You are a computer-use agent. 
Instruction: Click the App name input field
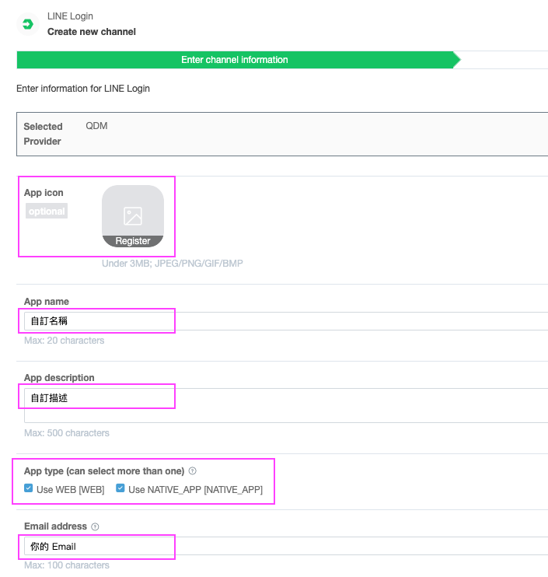tap(286, 321)
